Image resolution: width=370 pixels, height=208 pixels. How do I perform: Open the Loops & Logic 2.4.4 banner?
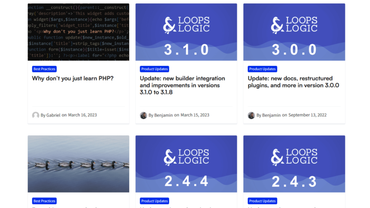click(186, 164)
